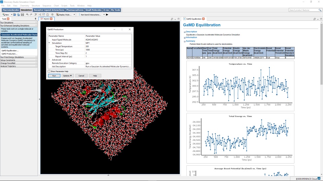
Task: Open the File menu
Action: [3, 6]
